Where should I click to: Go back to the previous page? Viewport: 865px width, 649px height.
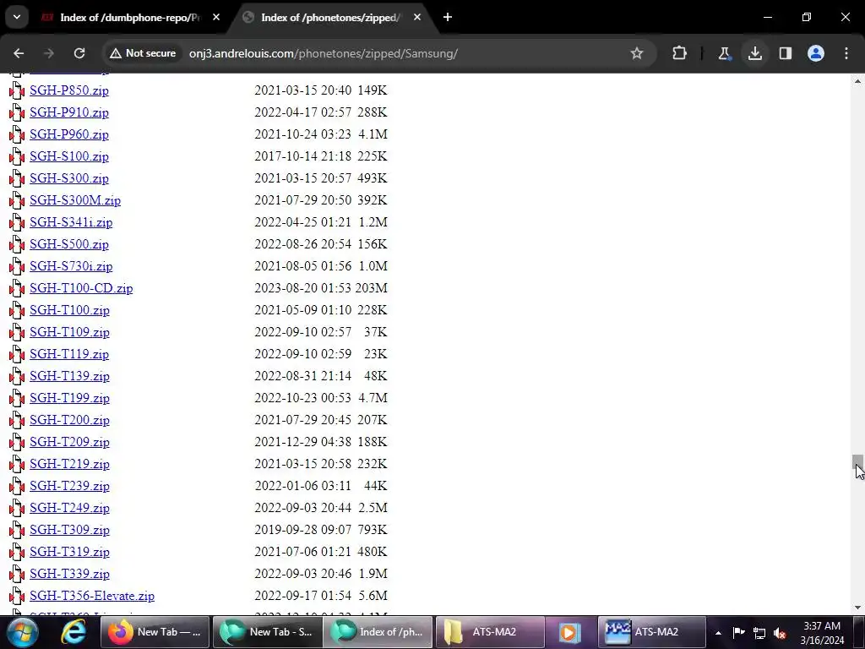[19, 53]
